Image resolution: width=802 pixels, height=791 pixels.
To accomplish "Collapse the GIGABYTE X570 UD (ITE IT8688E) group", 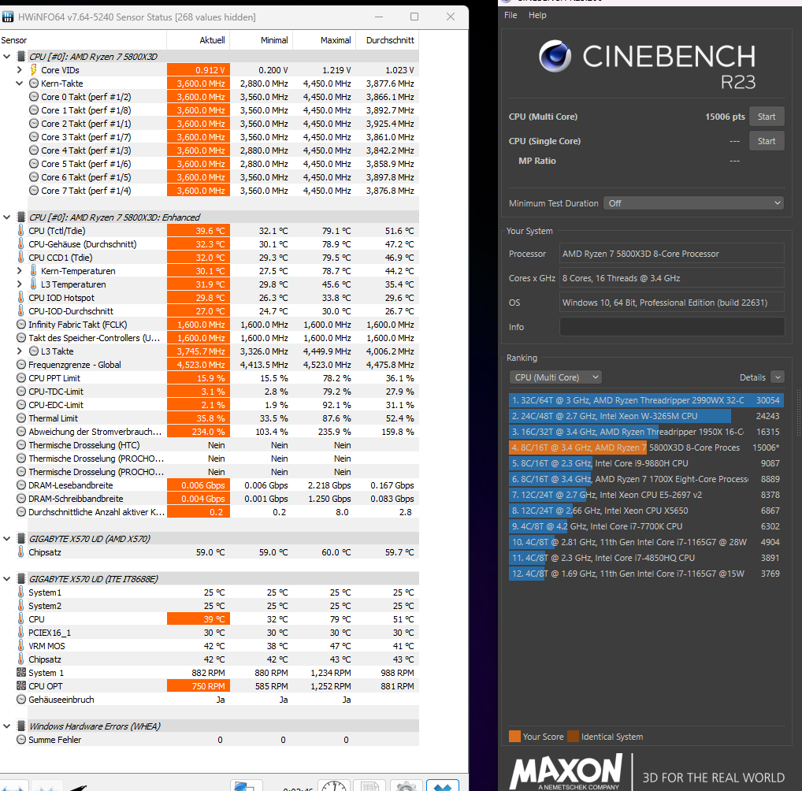I will (6, 578).
